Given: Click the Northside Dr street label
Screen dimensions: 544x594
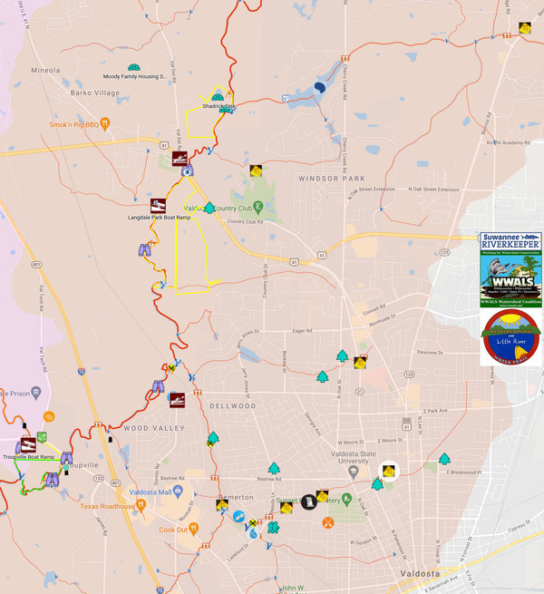Looking at the screenshot, I should tap(383, 320).
